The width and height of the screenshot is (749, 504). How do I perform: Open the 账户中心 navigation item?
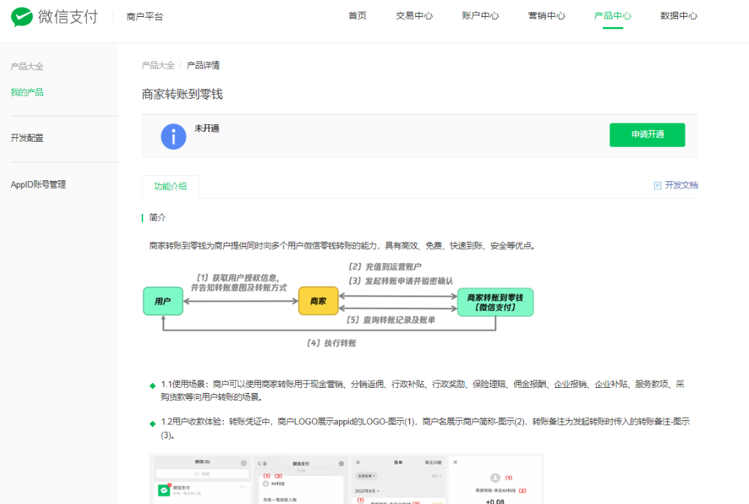481,16
